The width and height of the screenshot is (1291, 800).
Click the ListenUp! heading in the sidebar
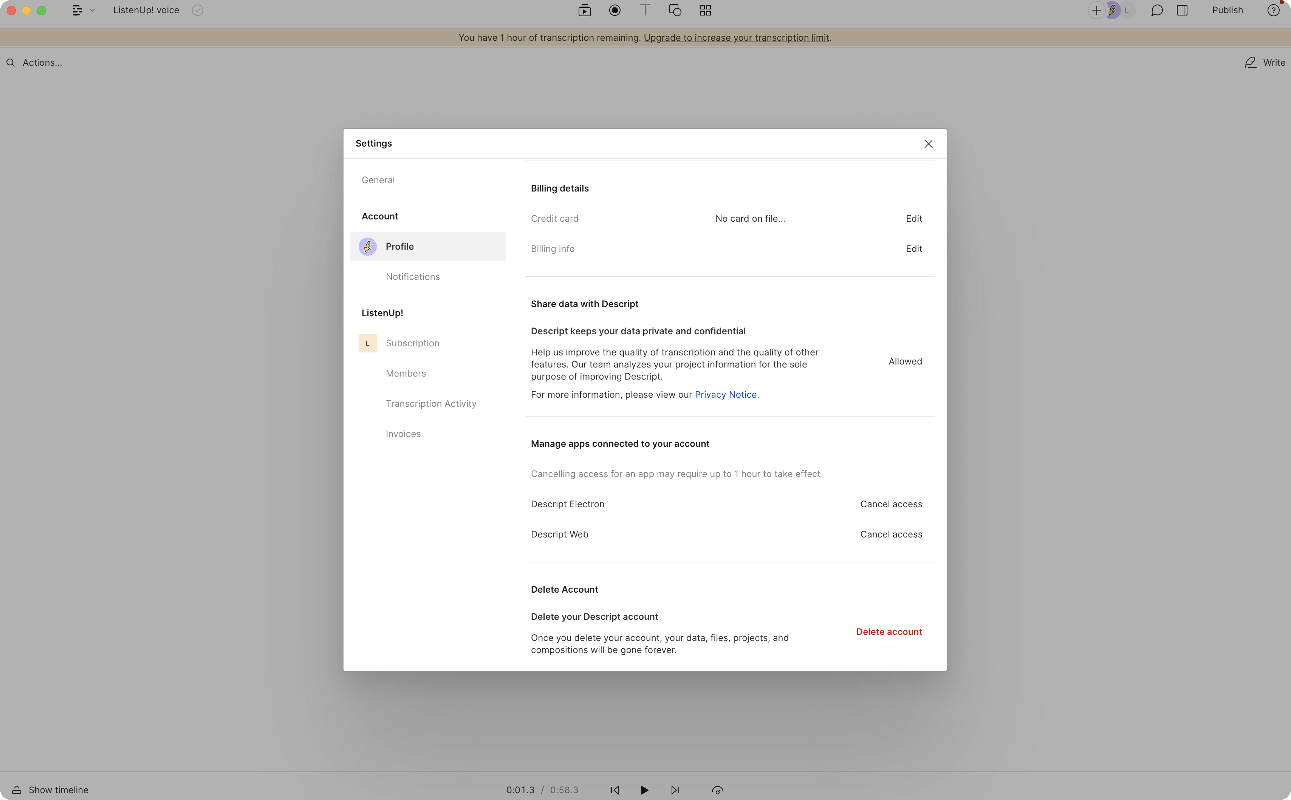coord(382,313)
